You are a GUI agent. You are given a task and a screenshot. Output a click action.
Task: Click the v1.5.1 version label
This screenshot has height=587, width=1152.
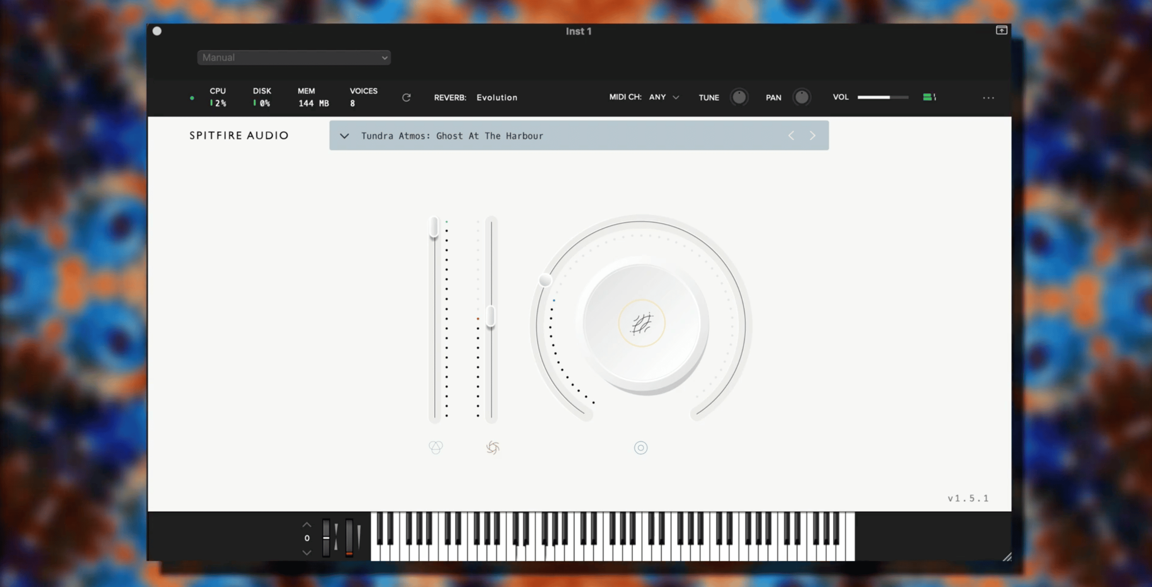pos(968,498)
